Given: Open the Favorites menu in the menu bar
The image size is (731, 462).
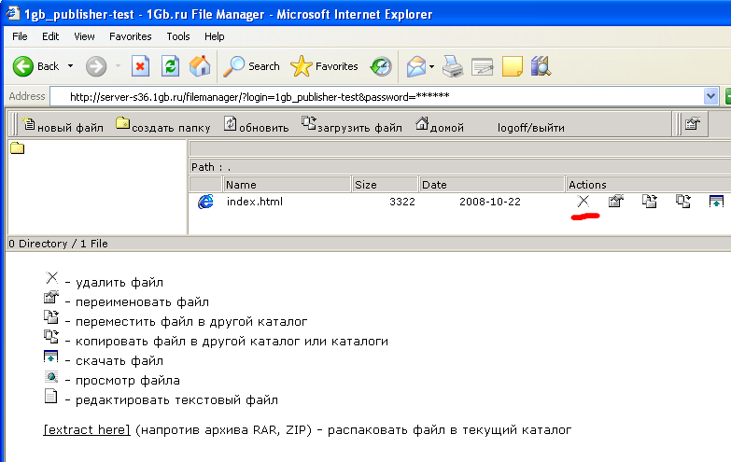Looking at the screenshot, I should pyautogui.click(x=130, y=36).
